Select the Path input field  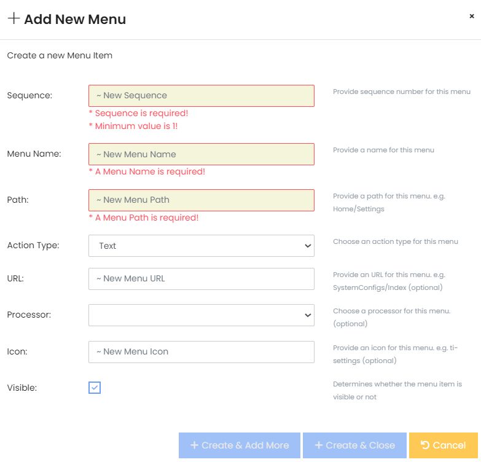coord(201,200)
